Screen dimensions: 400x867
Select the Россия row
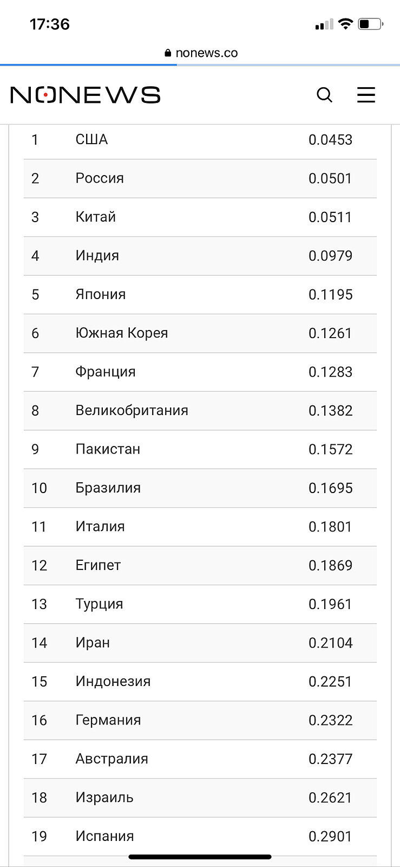[200, 178]
